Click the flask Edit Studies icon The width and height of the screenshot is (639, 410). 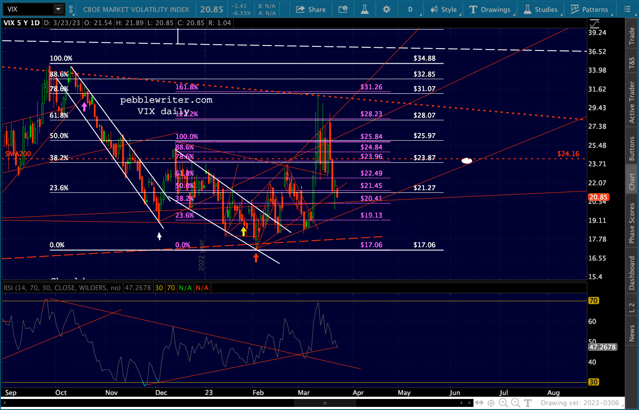point(365,9)
